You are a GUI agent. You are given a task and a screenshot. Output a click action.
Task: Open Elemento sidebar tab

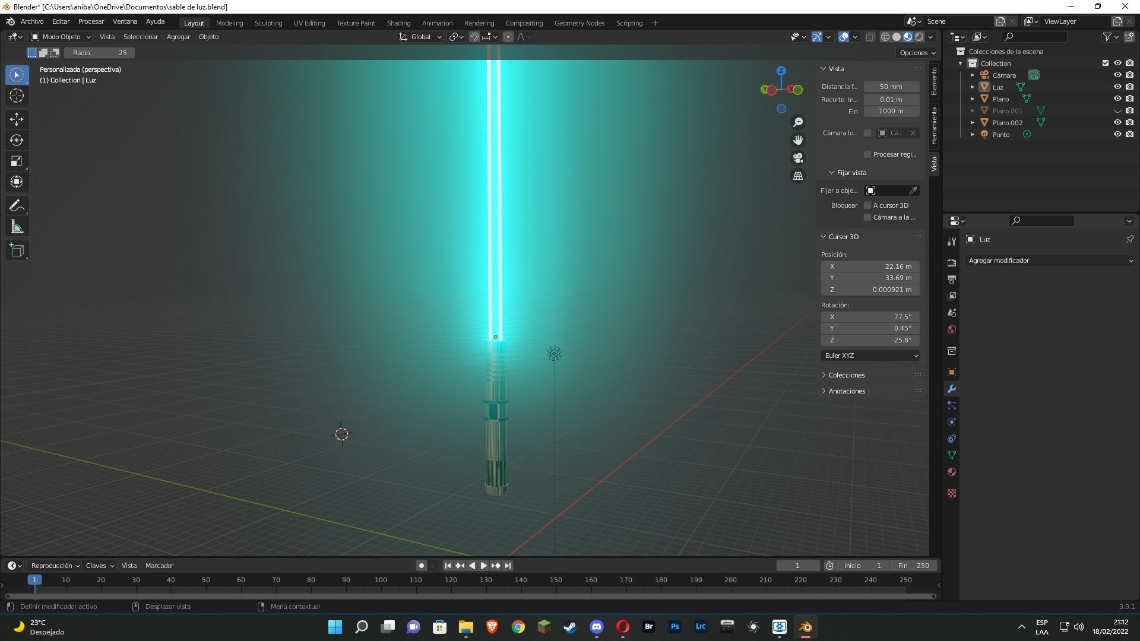tap(934, 81)
